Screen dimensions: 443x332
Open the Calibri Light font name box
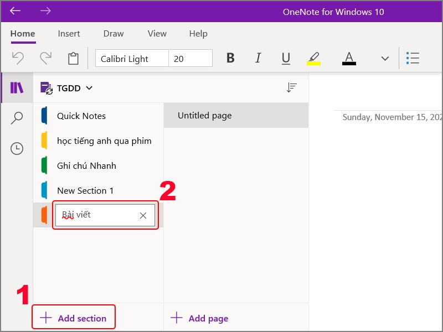point(132,59)
